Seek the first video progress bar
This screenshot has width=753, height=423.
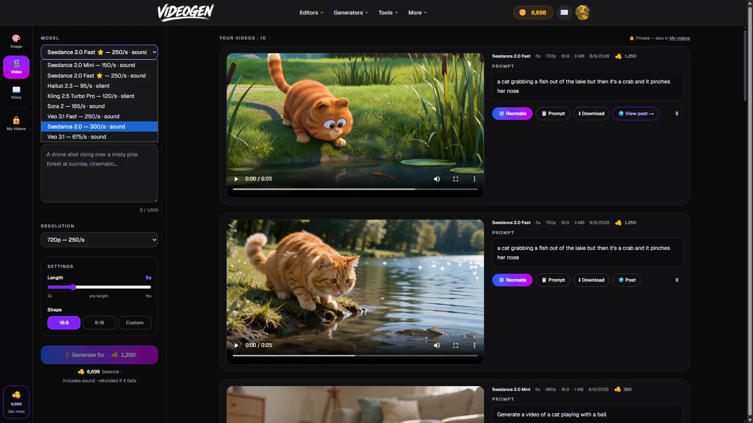(355, 189)
